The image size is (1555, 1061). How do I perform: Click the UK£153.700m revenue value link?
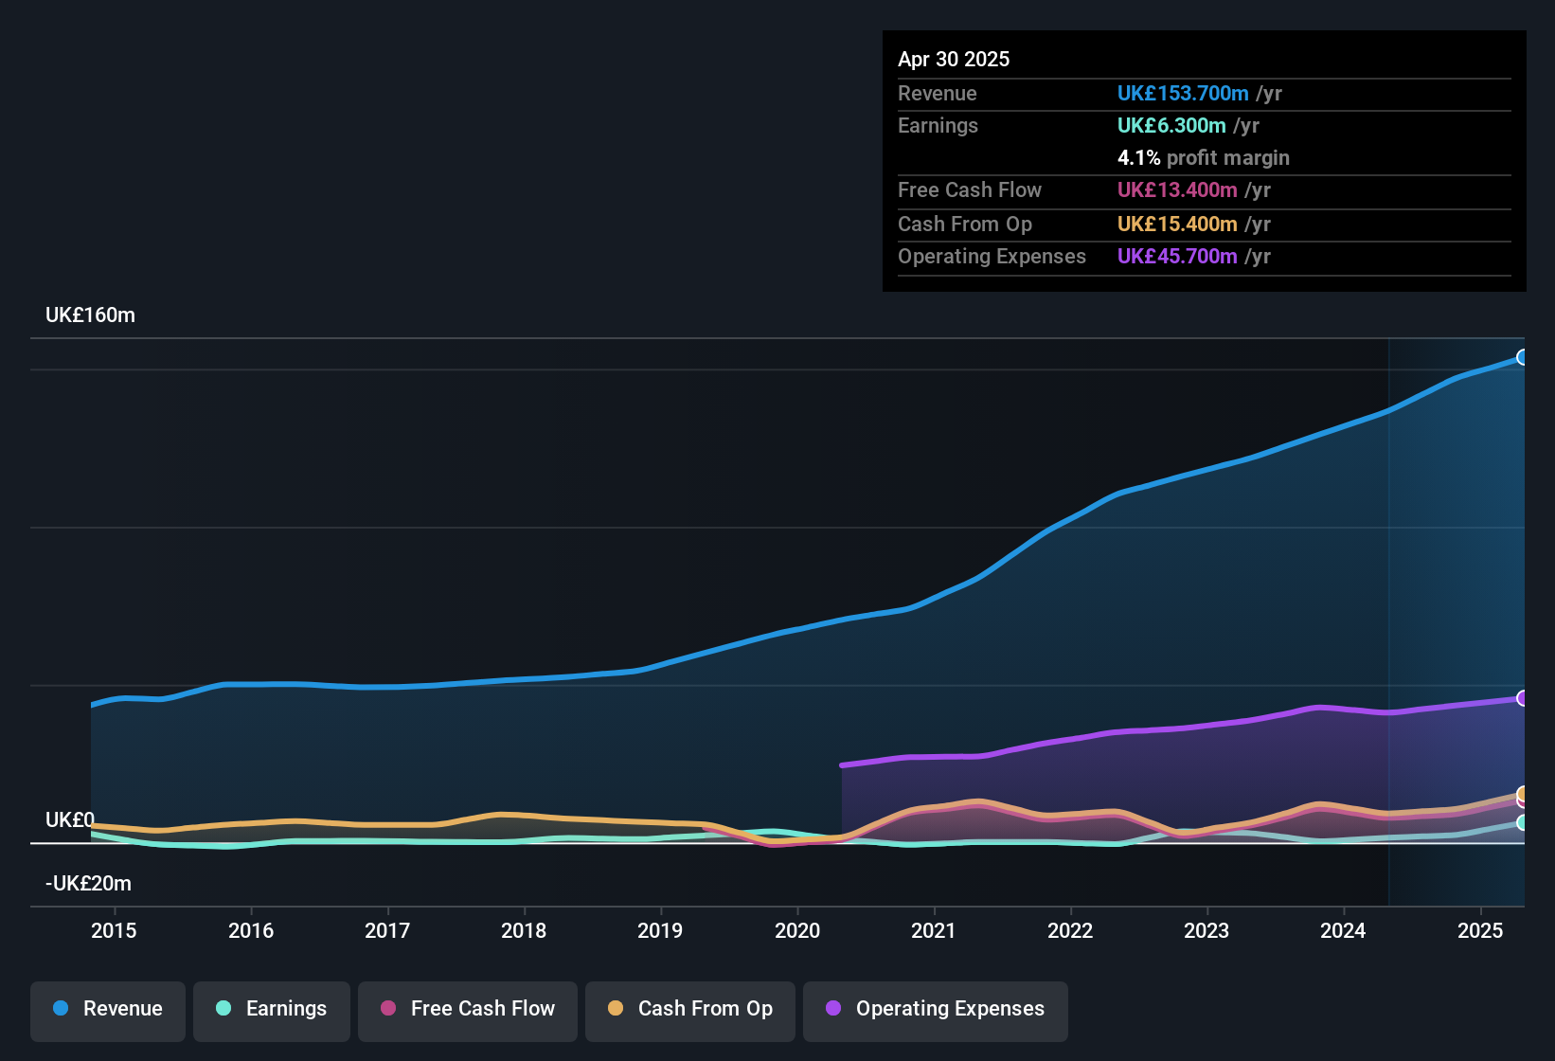coord(1182,93)
